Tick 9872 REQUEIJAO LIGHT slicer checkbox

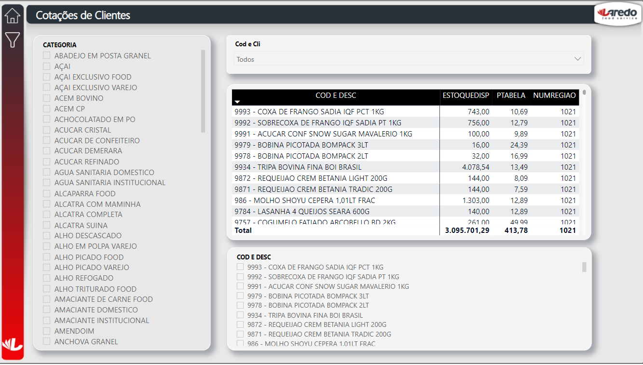[240, 324]
